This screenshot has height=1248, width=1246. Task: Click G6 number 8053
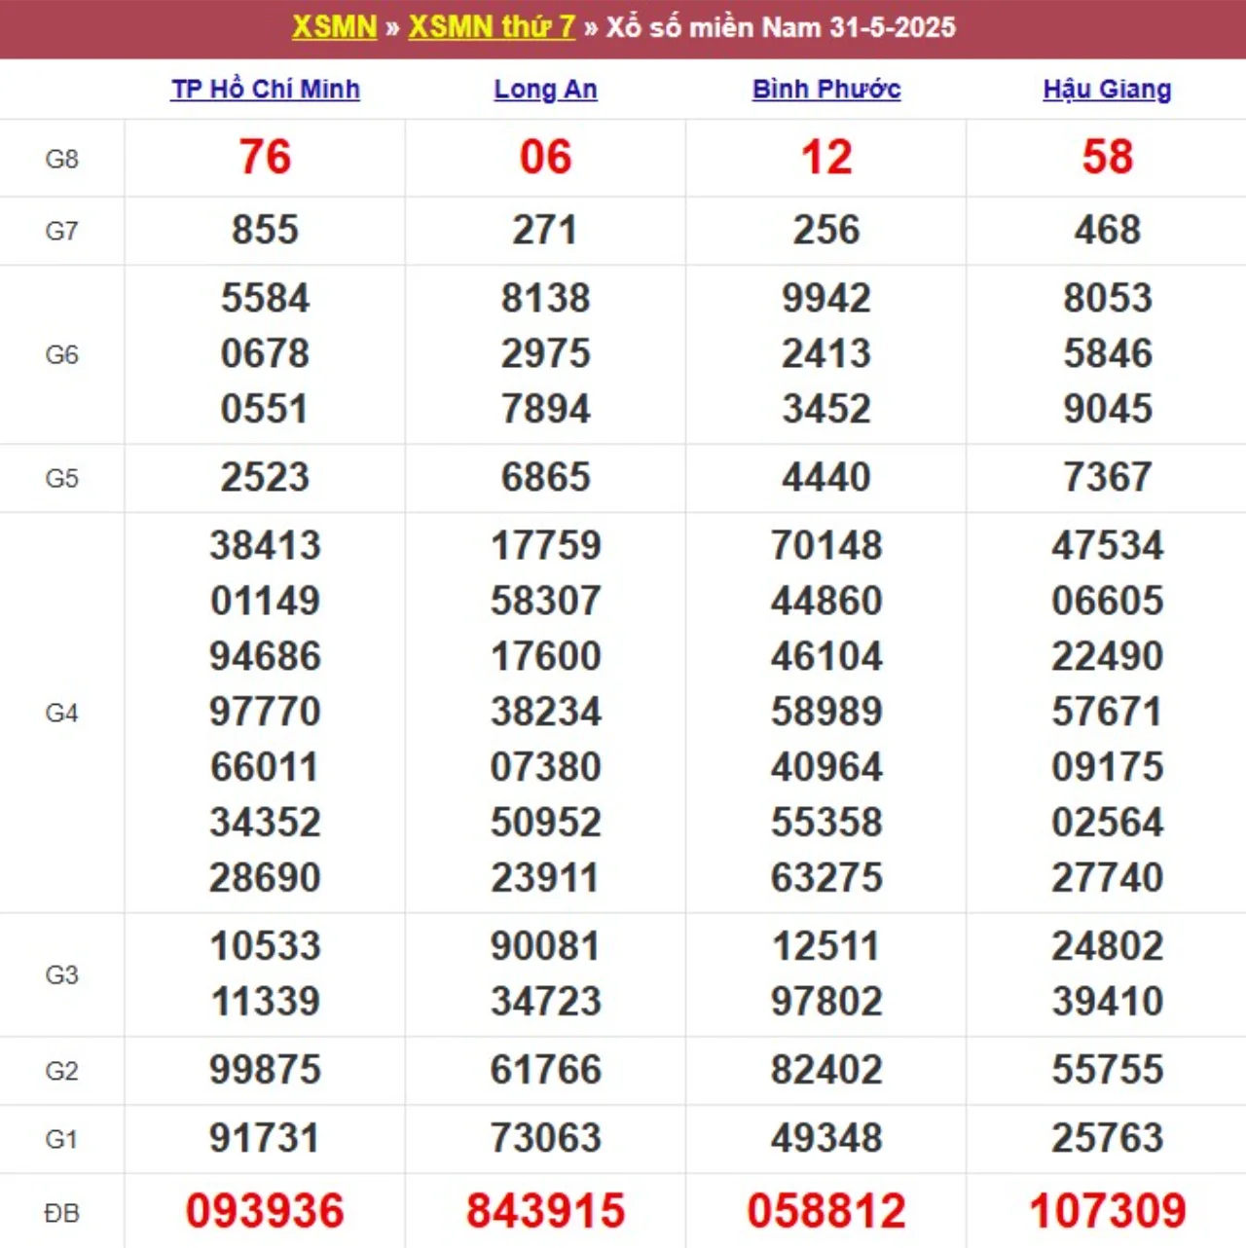(1107, 299)
